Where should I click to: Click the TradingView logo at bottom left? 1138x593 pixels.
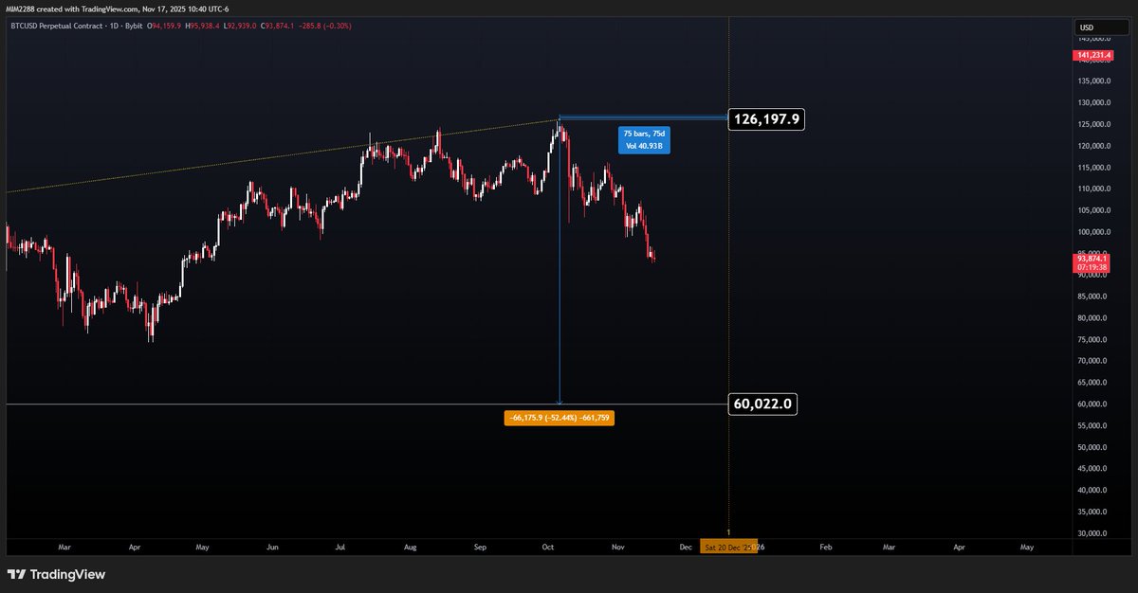[56, 574]
